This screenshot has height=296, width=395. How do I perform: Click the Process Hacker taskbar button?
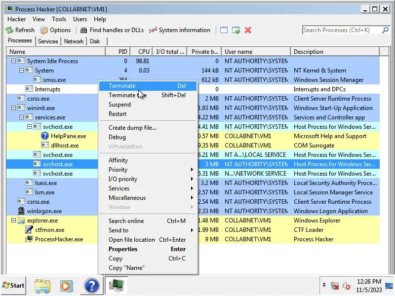tap(116, 286)
